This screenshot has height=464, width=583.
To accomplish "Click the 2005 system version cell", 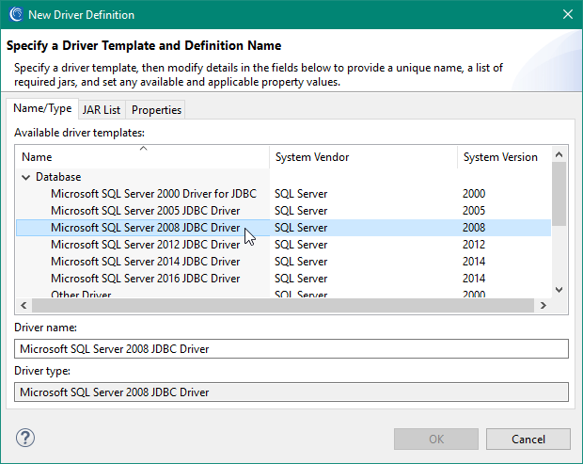I will [x=474, y=211].
